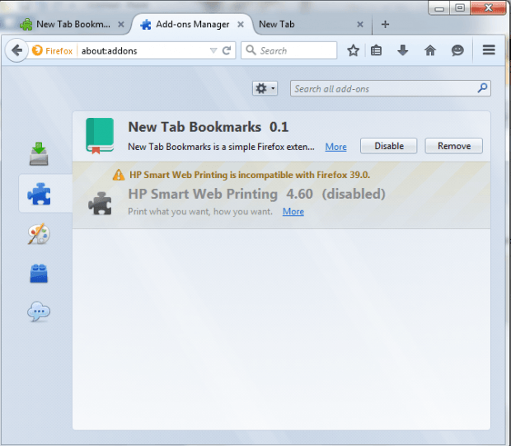Close the Add-ons Manager tab
511x446 pixels.
(x=241, y=25)
